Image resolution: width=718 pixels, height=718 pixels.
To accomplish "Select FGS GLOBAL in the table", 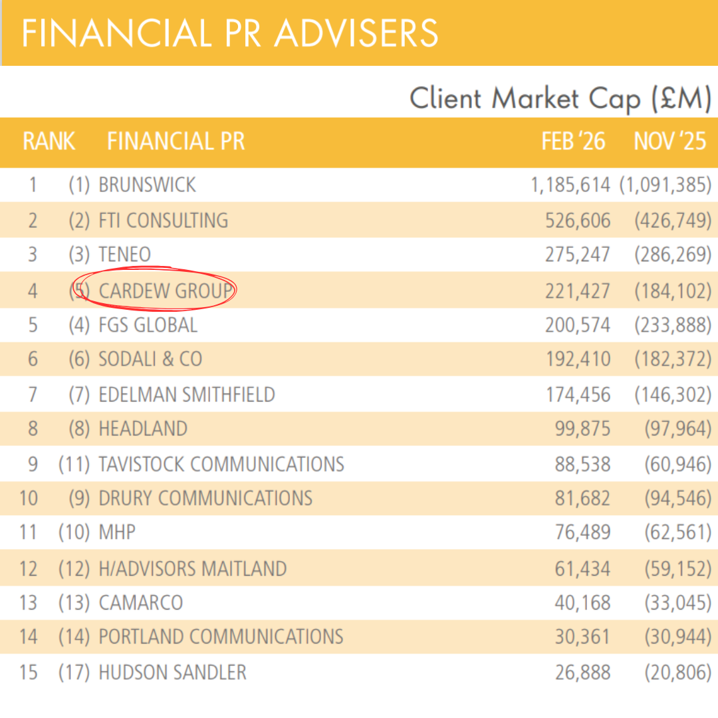I will (148, 325).
